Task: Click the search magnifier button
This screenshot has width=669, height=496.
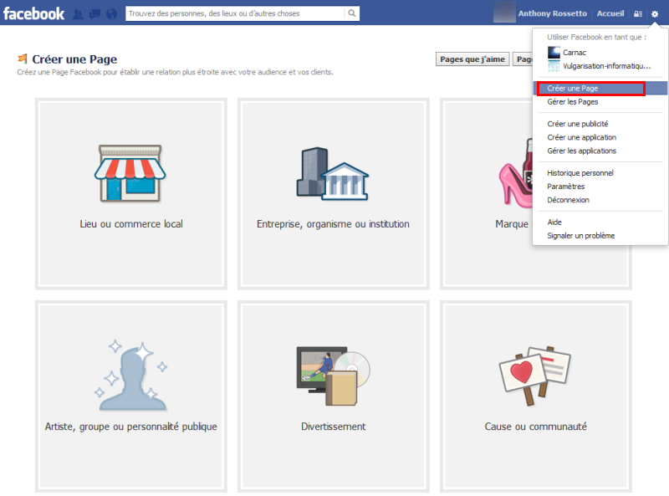Action: [x=351, y=13]
